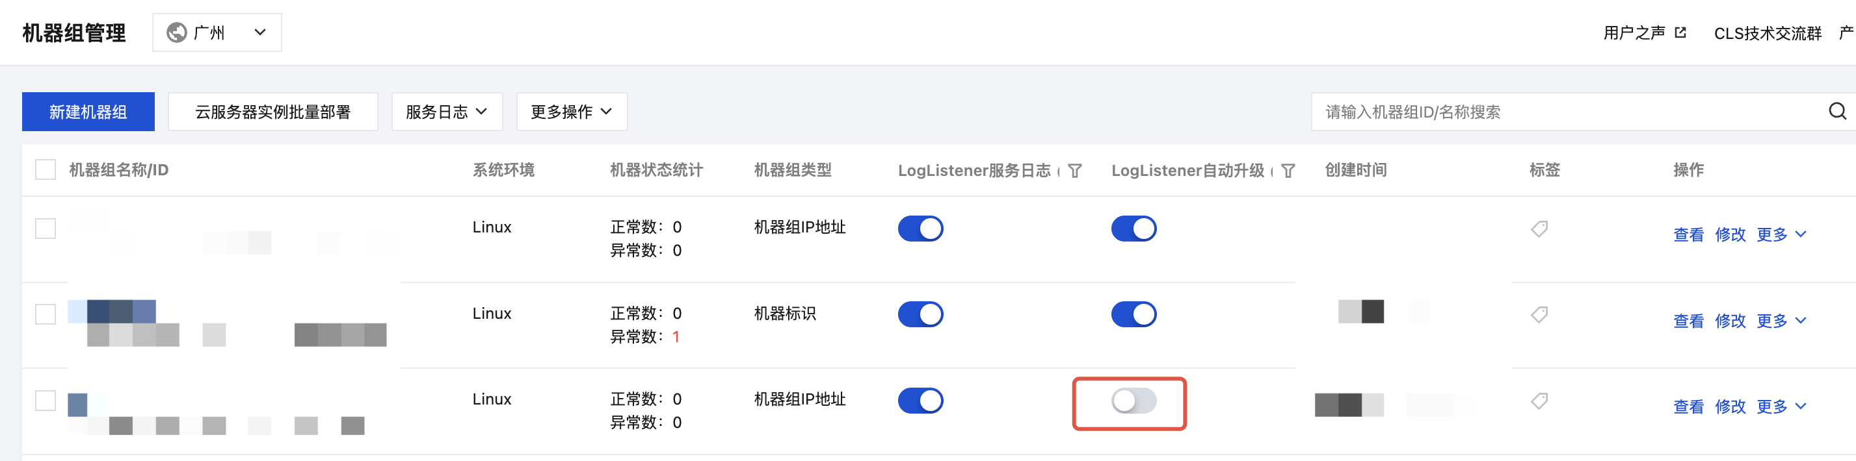Enable LogListener自动升级 for the third machine group
This screenshot has height=461, width=1856.
coord(1133,401)
